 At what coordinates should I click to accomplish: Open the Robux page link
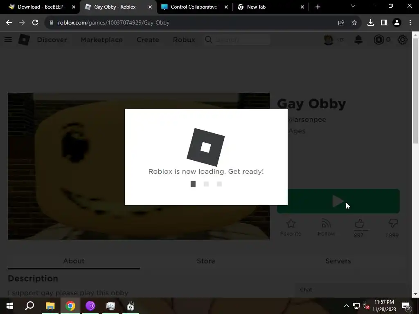click(x=184, y=40)
